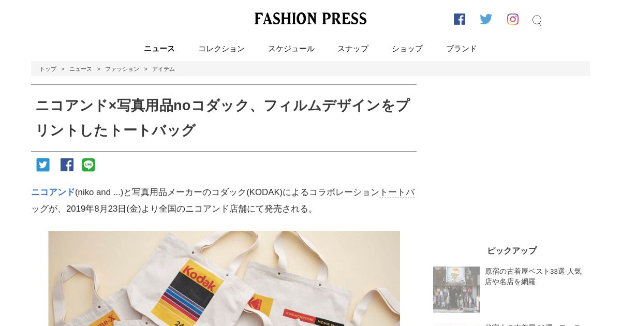Share article via LINE icon
Viewport: 621px width, 326px height.
(x=88, y=165)
